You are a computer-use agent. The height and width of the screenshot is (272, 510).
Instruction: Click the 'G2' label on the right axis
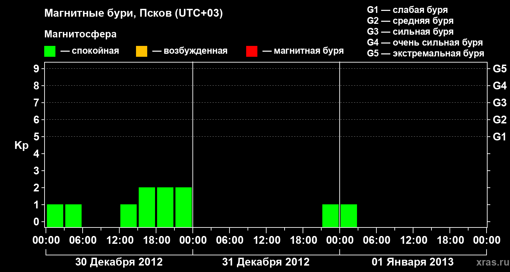coord(500,120)
